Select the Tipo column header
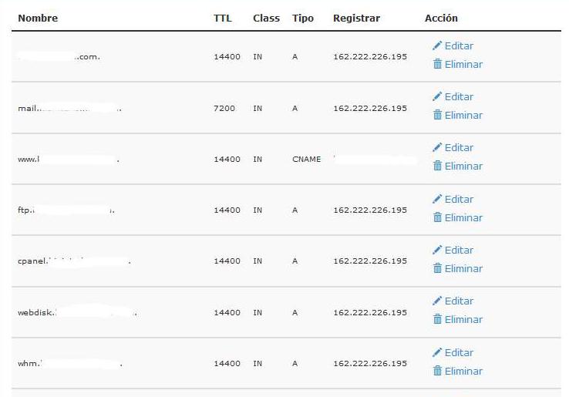The image size is (569, 397). [x=303, y=19]
